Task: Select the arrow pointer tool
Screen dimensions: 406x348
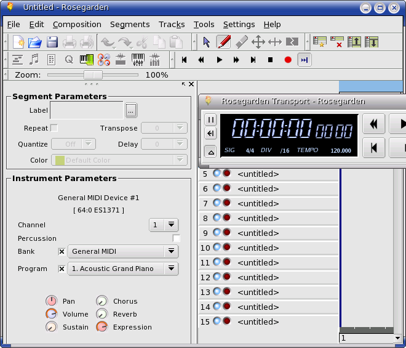Action: click(206, 42)
